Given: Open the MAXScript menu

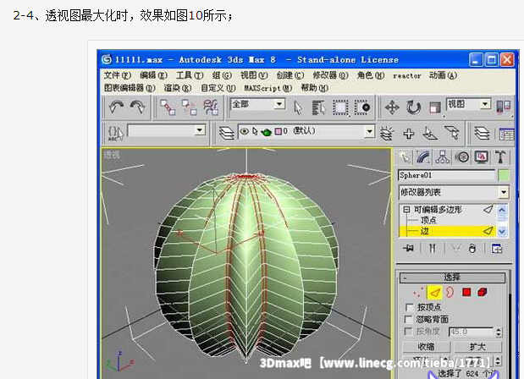Looking at the screenshot, I should point(268,88).
